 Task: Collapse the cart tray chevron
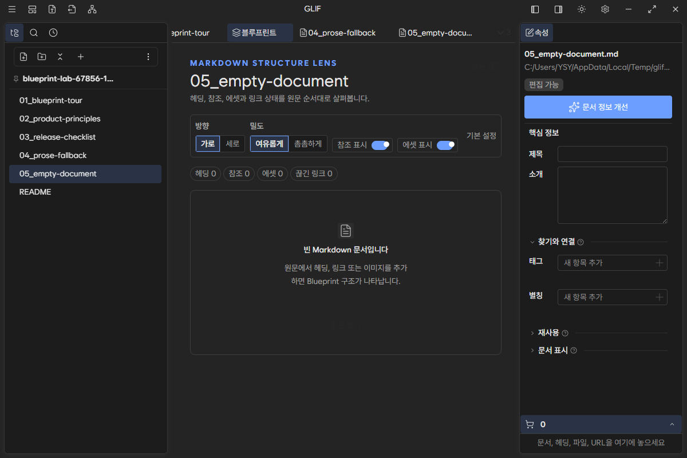tap(672, 424)
